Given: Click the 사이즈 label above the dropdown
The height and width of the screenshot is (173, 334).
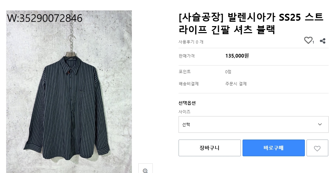Looking at the screenshot, I should [185, 111].
